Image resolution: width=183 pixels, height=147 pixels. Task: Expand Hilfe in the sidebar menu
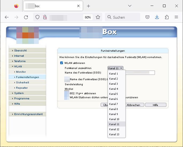tap(27, 104)
